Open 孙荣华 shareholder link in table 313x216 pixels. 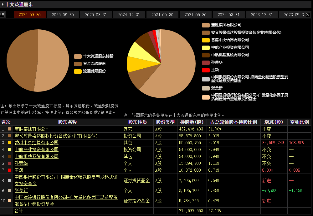tap(21, 164)
